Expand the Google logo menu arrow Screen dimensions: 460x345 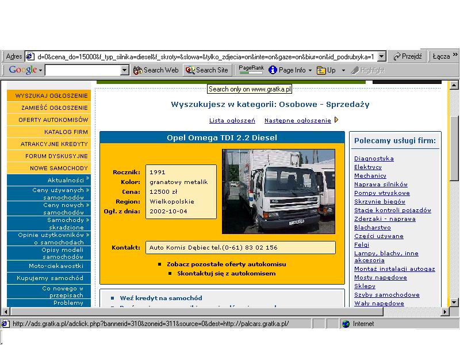(40, 71)
